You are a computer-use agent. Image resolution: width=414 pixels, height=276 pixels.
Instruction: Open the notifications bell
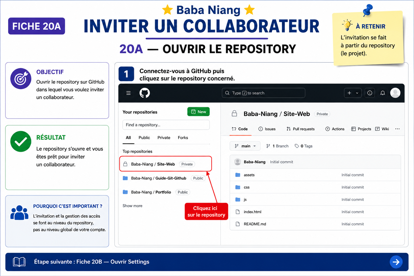(382, 93)
